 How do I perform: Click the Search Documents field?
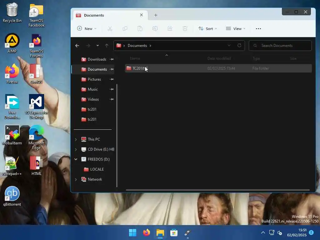click(x=280, y=46)
